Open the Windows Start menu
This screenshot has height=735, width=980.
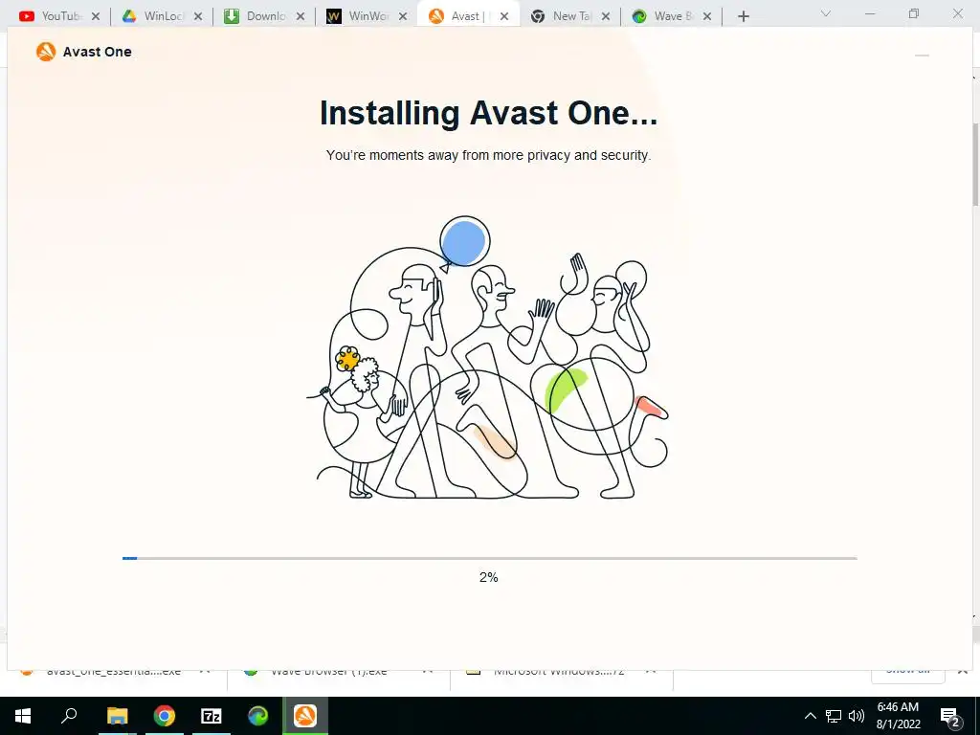[x=23, y=716]
